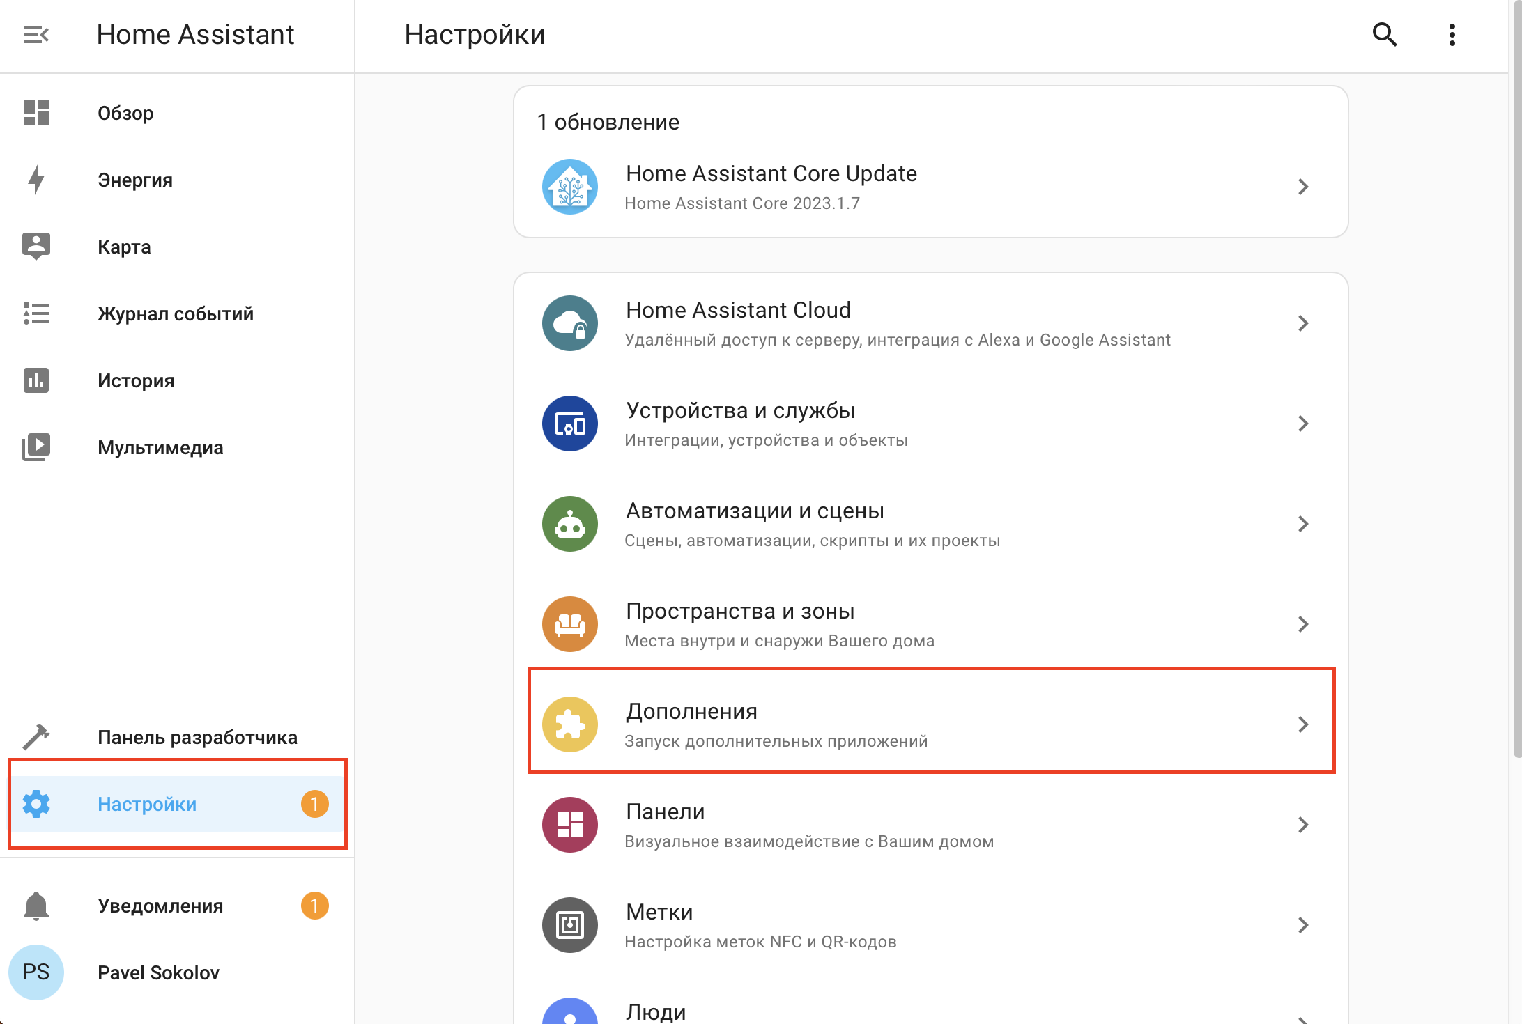Open Панель разработчика in sidebar
1522x1024 pixels.
coord(197,737)
